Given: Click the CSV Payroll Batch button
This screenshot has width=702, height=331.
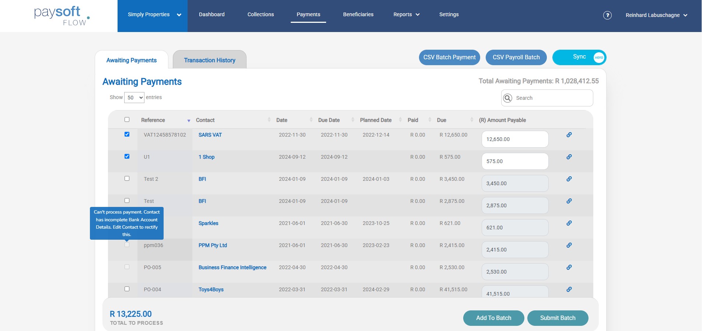Looking at the screenshot, I should coord(516,57).
